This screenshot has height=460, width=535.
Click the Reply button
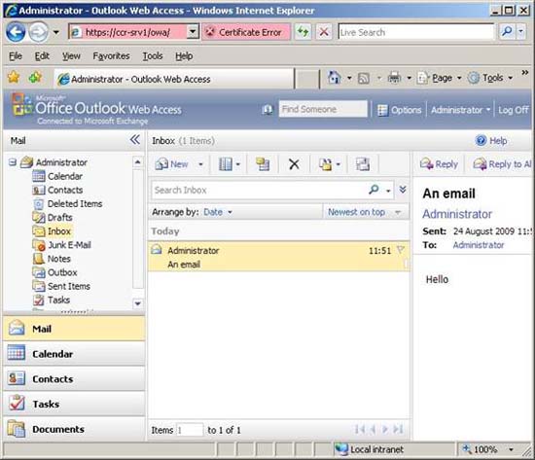click(x=439, y=164)
